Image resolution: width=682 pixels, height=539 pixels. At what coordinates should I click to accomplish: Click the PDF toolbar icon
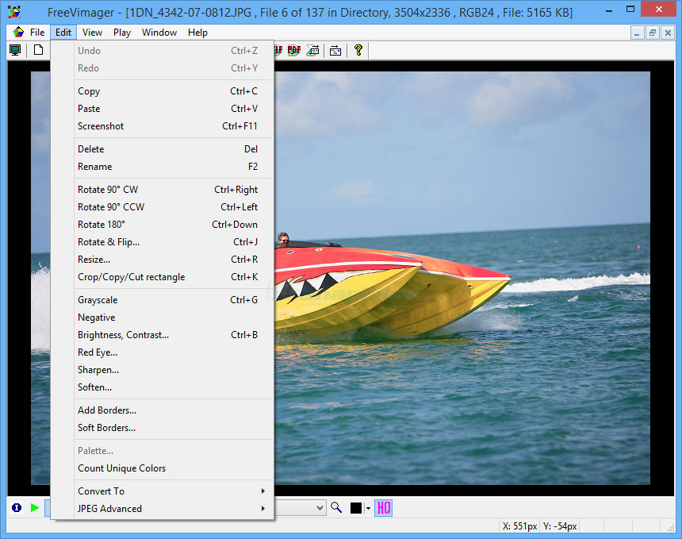tap(293, 51)
